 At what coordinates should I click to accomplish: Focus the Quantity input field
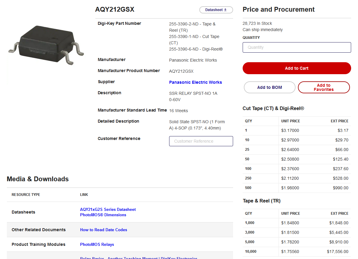pos(296,47)
